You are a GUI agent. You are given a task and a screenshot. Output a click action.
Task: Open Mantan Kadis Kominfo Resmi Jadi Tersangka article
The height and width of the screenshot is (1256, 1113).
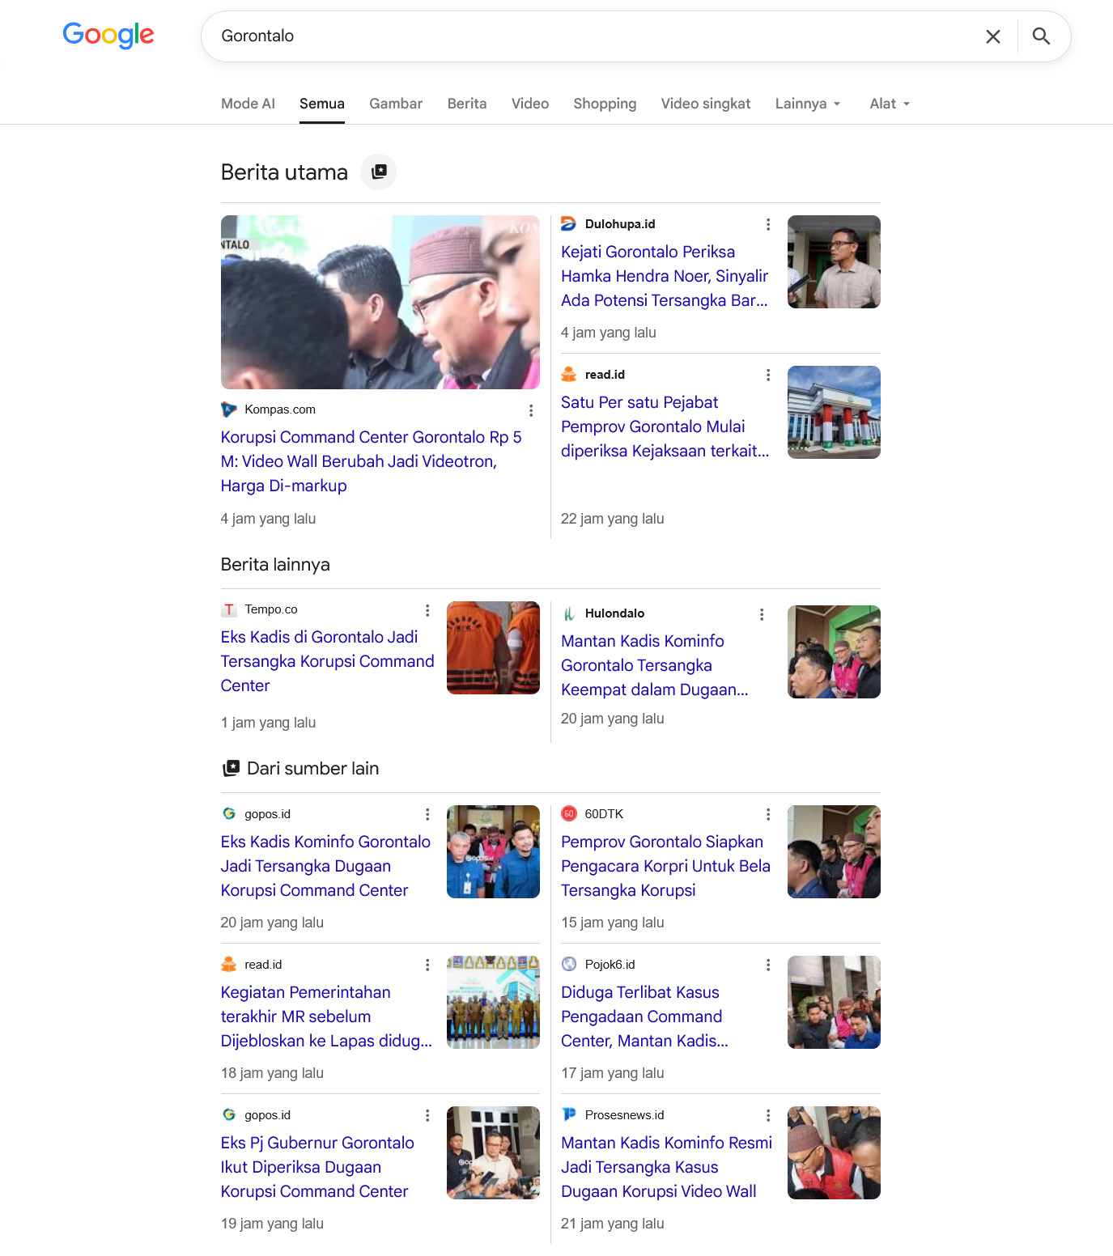[x=666, y=1167]
